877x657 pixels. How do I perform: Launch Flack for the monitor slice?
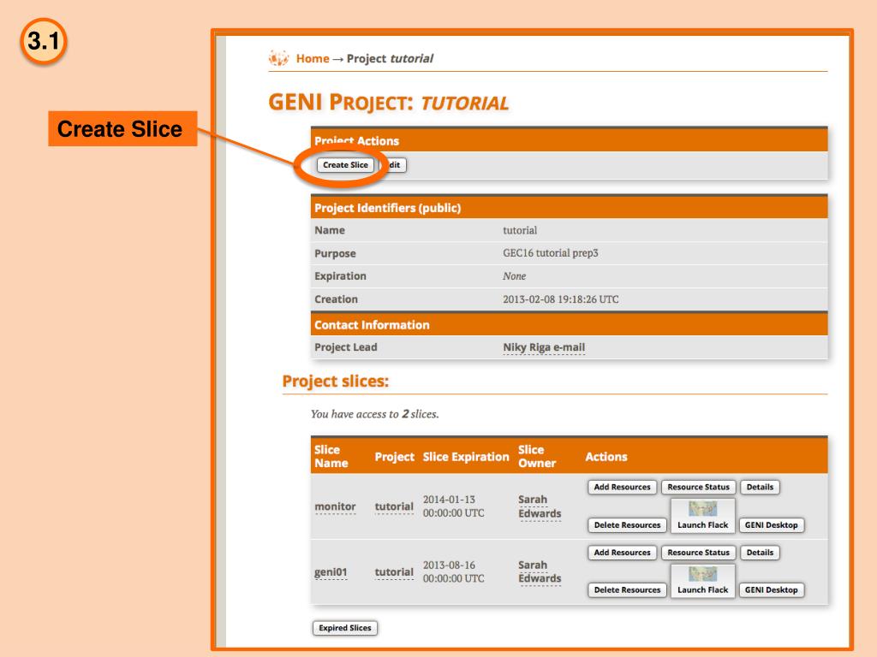(x=702, y=516)
